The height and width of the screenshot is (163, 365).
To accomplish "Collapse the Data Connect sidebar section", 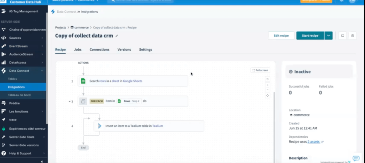I will (42, 71).
